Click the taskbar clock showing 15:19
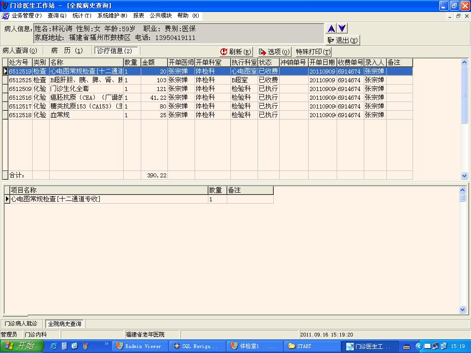This screenshot has height=353, width=471. (x=458, y=346)
